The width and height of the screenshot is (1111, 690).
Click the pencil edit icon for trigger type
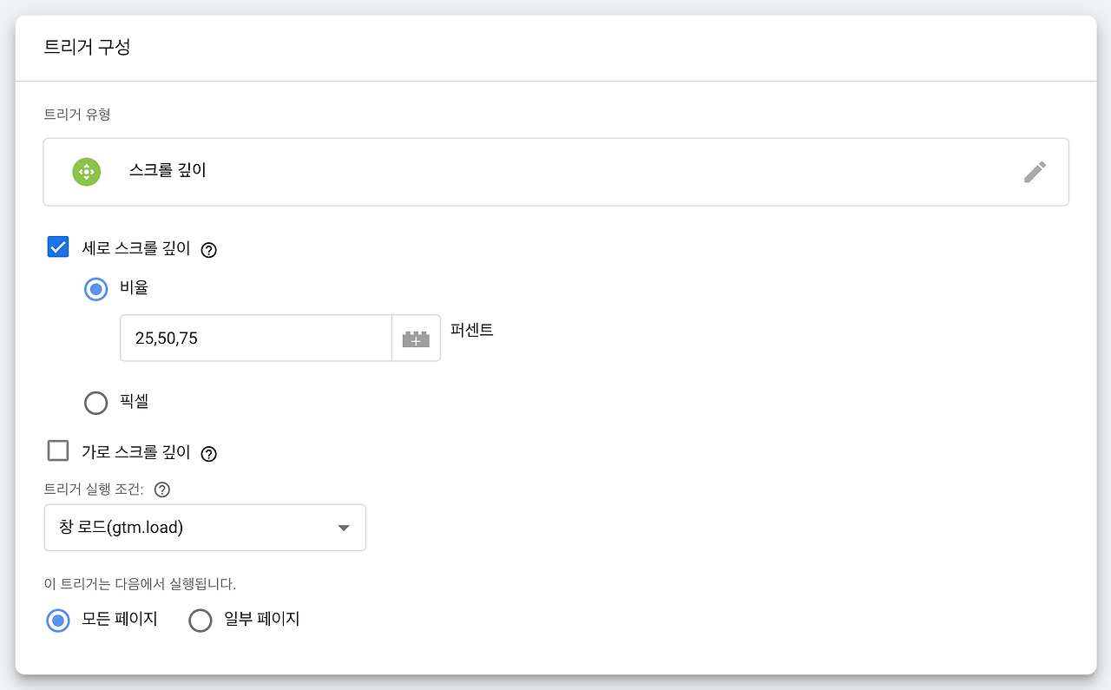pos(1035,172)
